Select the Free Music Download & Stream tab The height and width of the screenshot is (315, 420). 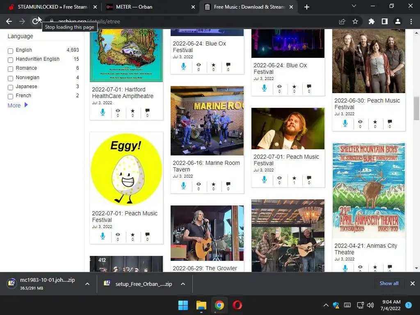[249, 7]
